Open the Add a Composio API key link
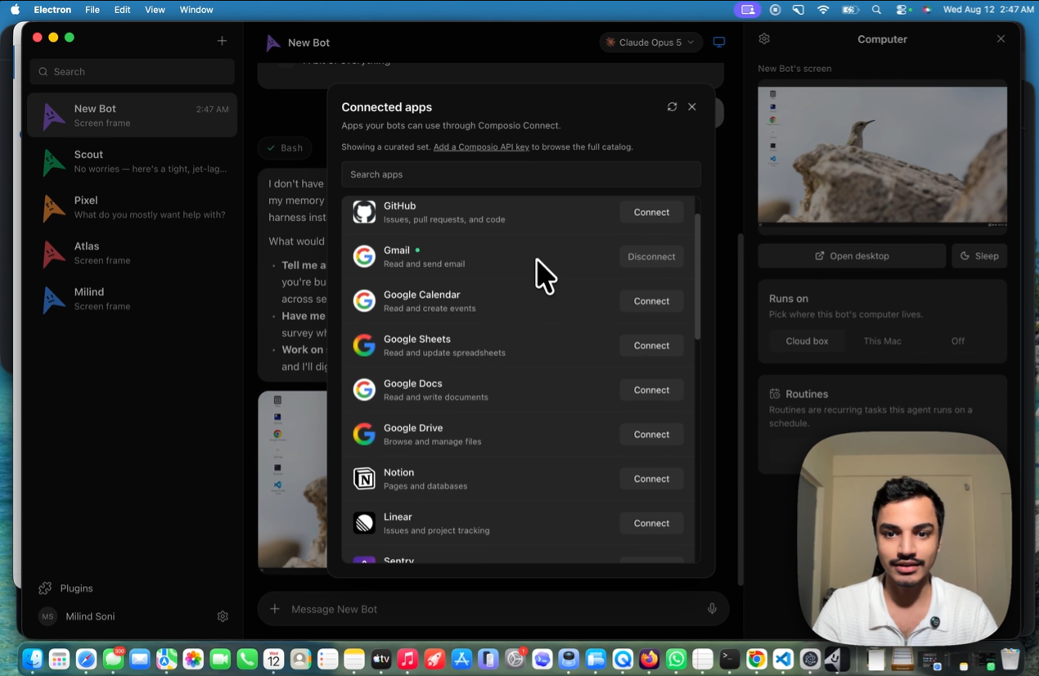Image resolution: width=1039 pixels, height=676 pixels. (481, 147)
